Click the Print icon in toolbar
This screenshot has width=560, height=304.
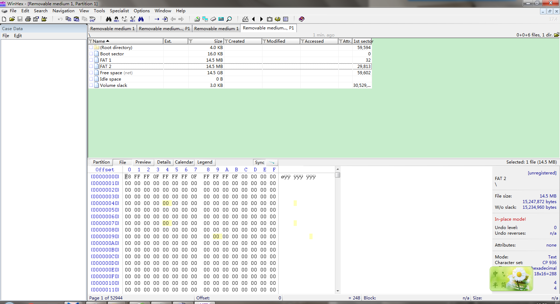pos(28,19)
